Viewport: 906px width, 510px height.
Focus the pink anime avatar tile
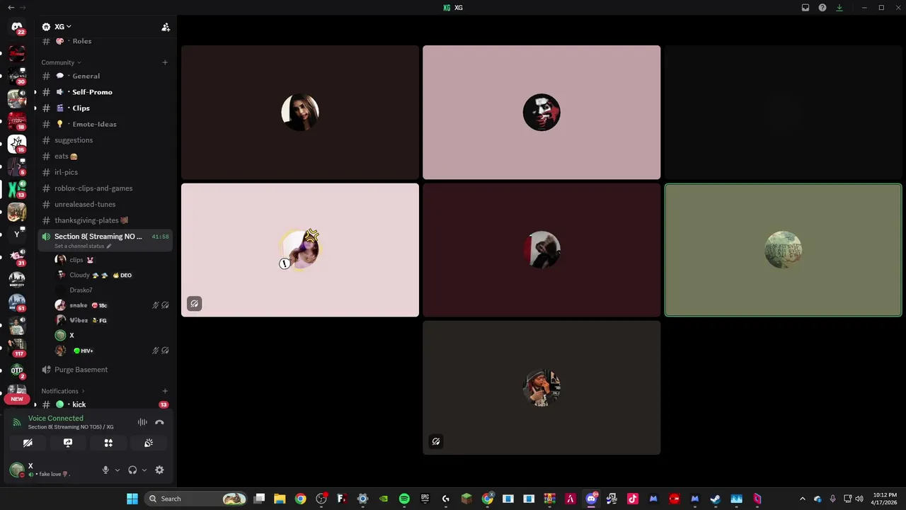(300, 250)
